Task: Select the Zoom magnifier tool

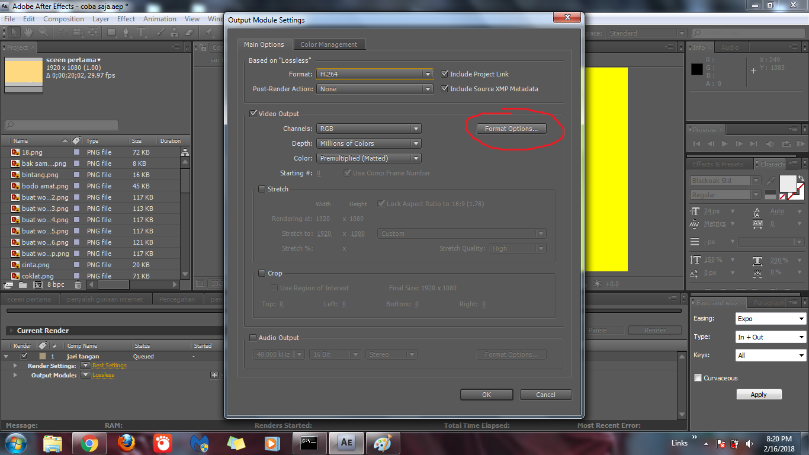Action: (x=44, y=33)
